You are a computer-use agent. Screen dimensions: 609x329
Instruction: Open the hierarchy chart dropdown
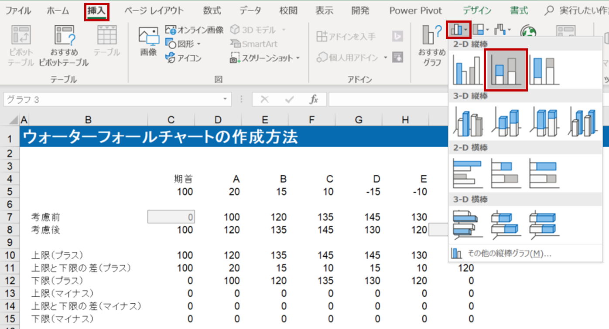click(x=481, y=30)
